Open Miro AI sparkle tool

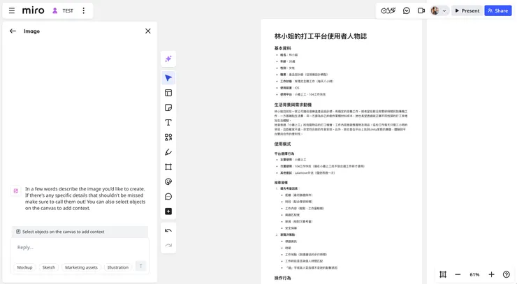168,59
